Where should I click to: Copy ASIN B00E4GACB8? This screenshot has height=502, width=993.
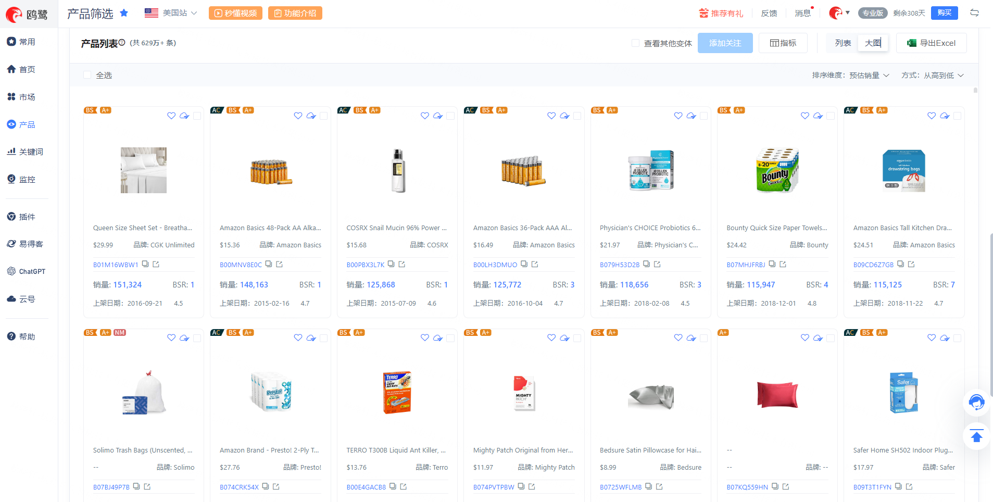[x=393, y=486]
